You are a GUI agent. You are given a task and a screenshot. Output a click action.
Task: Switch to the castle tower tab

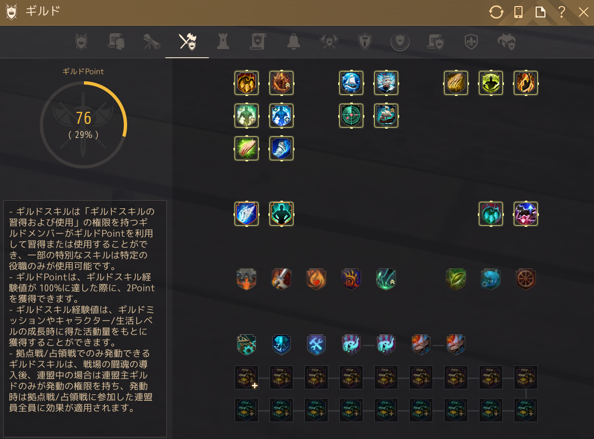223,41
